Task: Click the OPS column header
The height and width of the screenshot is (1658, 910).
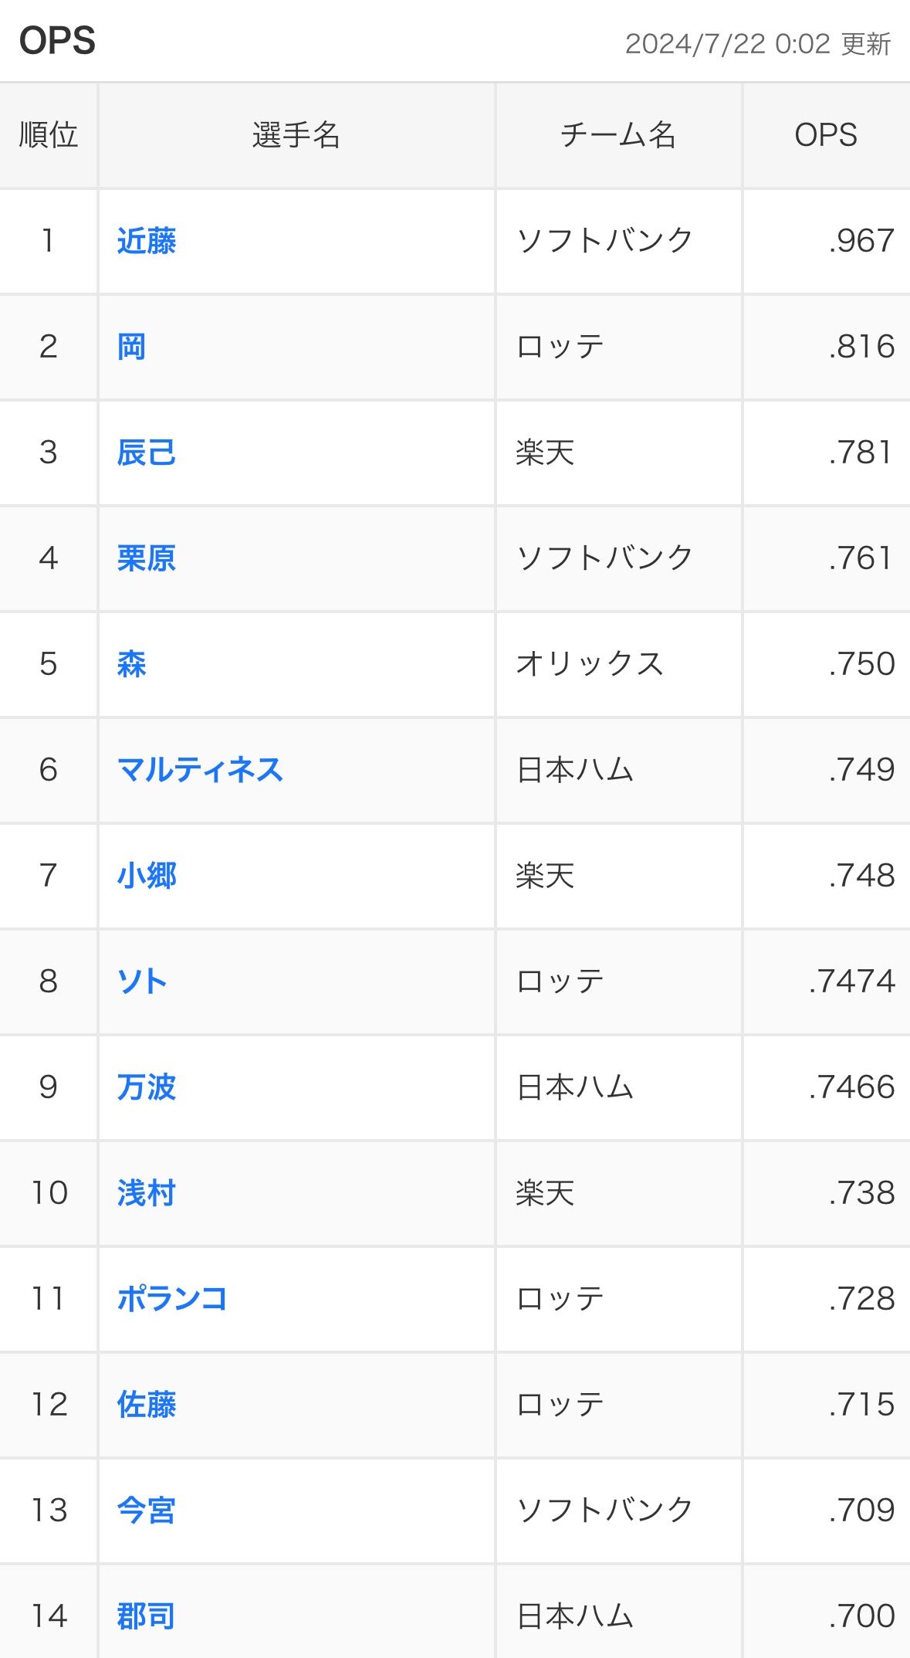Action: pos(826,135)
